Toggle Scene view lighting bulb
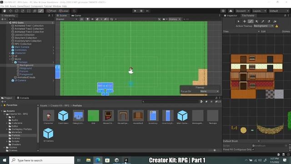Screen dimensions: 291x164 tap(87, 19)
